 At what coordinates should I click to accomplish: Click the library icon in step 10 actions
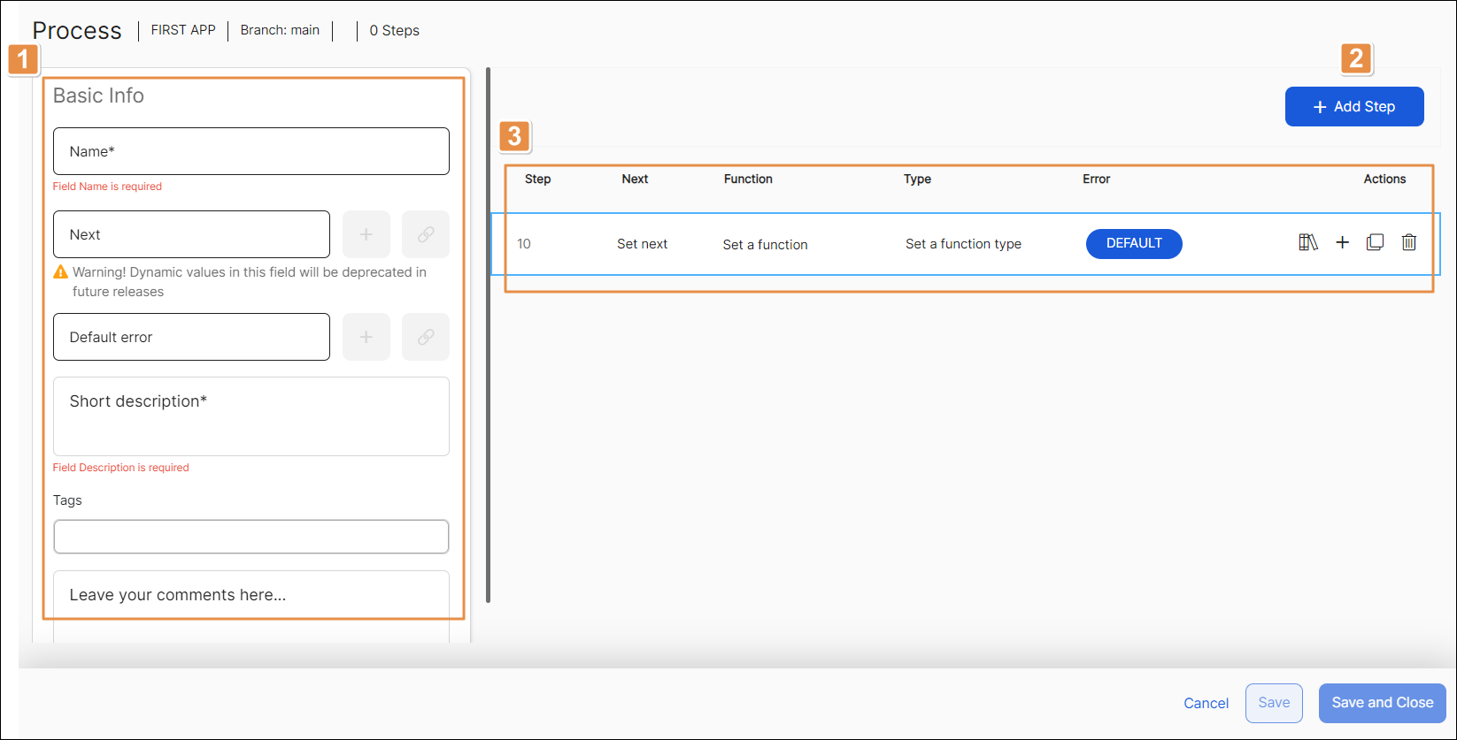[1307, 242]
